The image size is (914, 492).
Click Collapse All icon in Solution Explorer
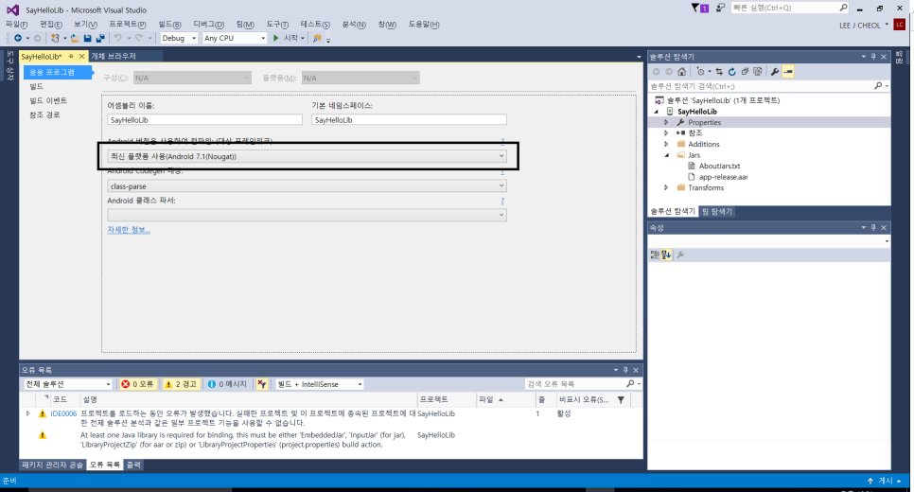click(745, 72)
